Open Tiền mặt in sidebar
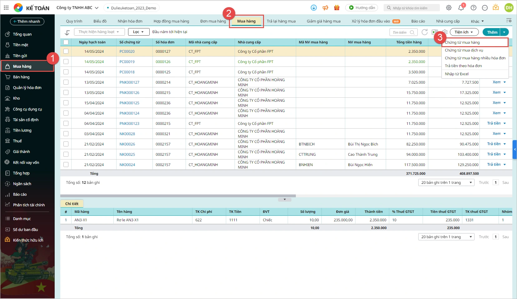The height and width of the screenshot is (299, 517). 21,45
